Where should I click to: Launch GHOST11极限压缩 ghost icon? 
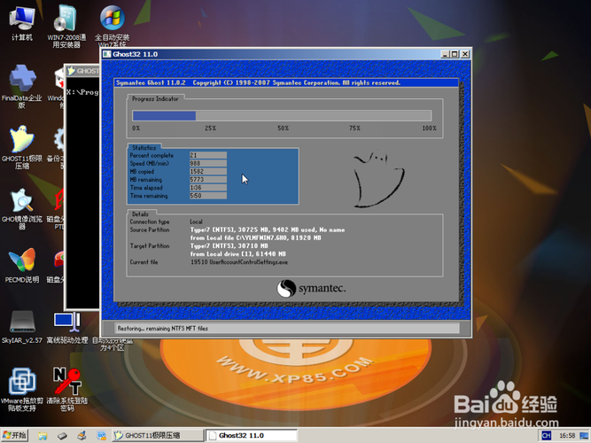tap(21, 147)
